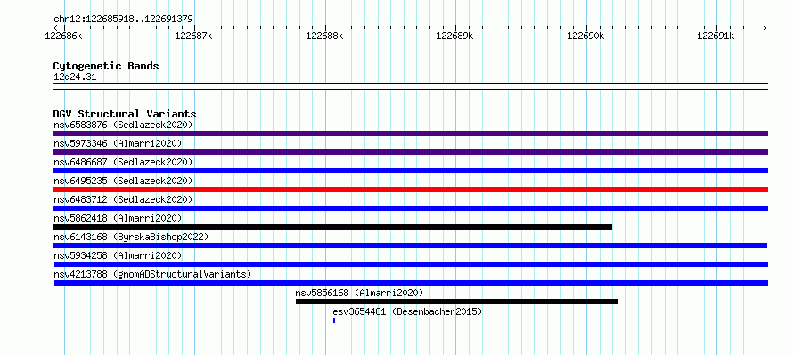The image size is (793, 355).
Task: Select the purple bar under nsv6583876
Action: click(410, 133)
